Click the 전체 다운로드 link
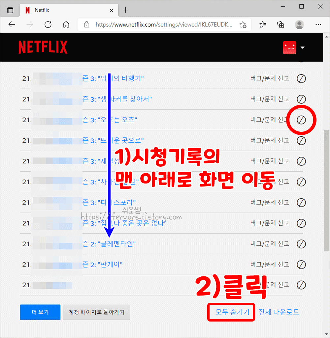 tap(279, 312)
